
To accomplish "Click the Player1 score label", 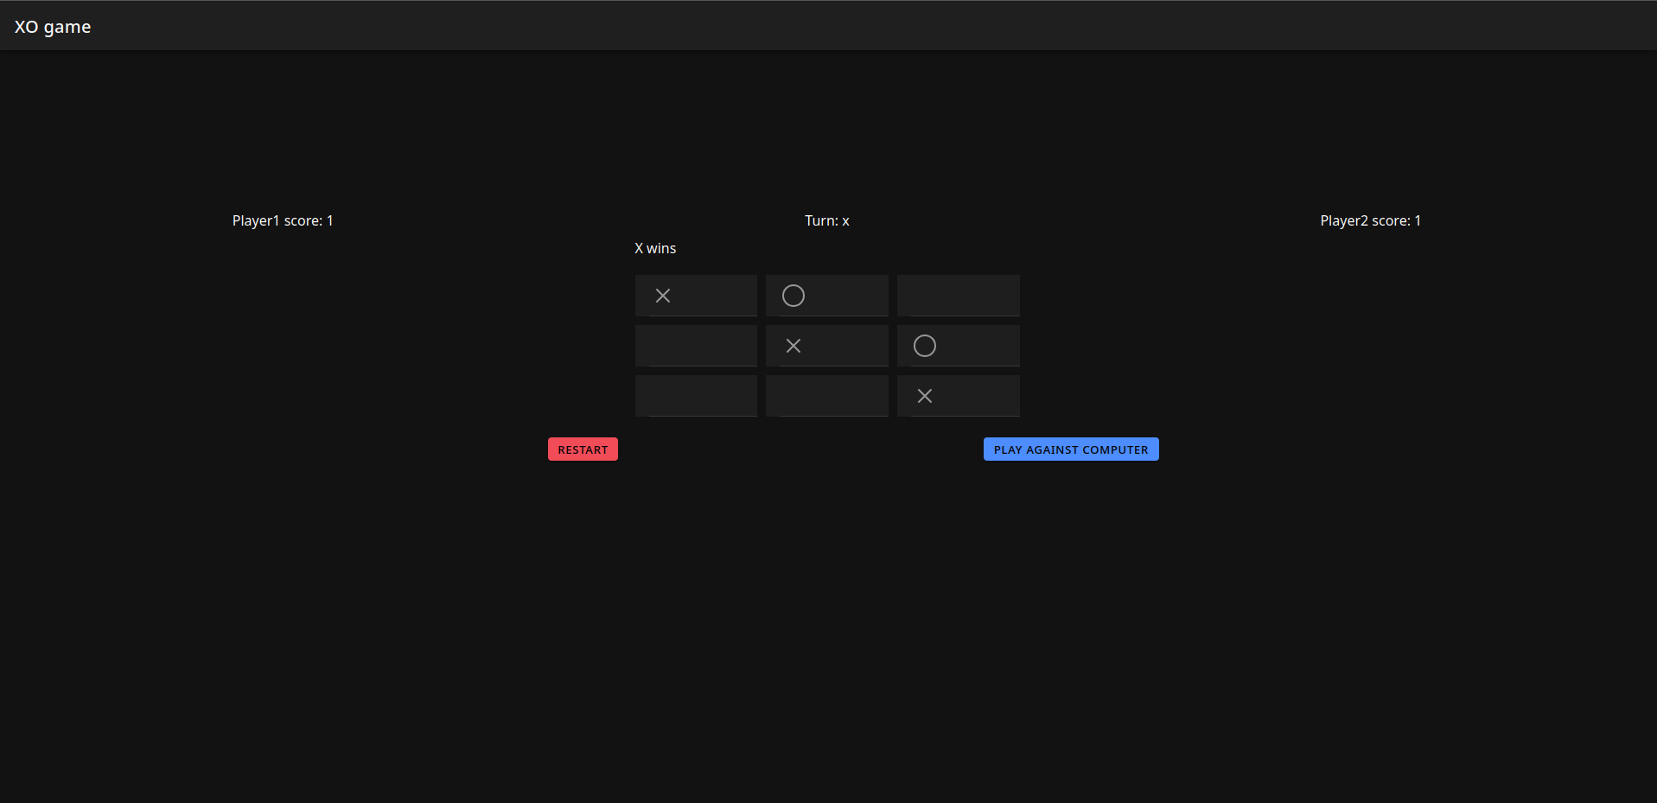I will click(x=282, y=220).
